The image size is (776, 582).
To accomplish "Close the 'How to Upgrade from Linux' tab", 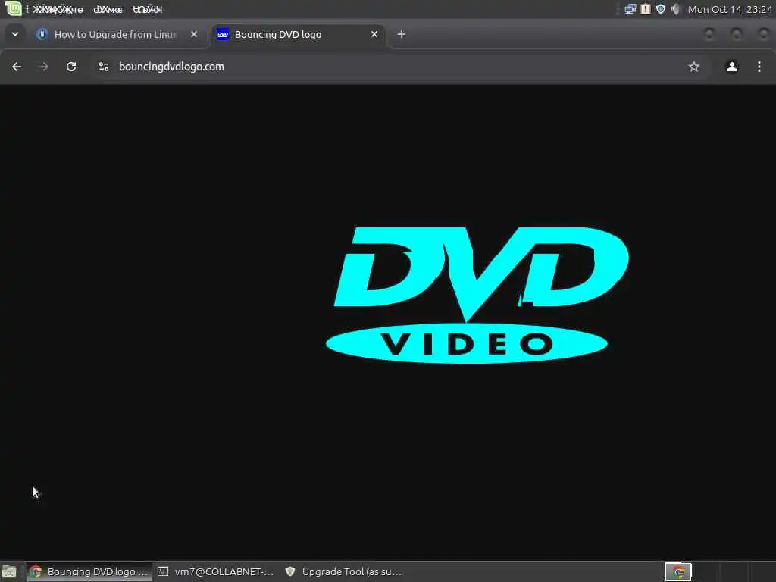I will (194, 34).
